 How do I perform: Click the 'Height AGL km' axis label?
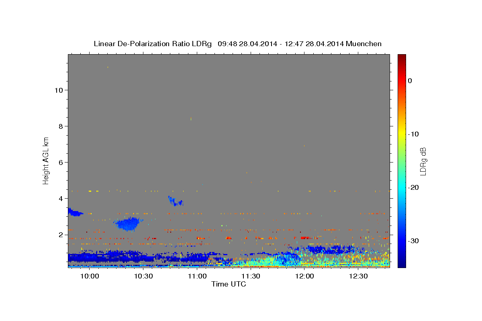click(46, 160)
